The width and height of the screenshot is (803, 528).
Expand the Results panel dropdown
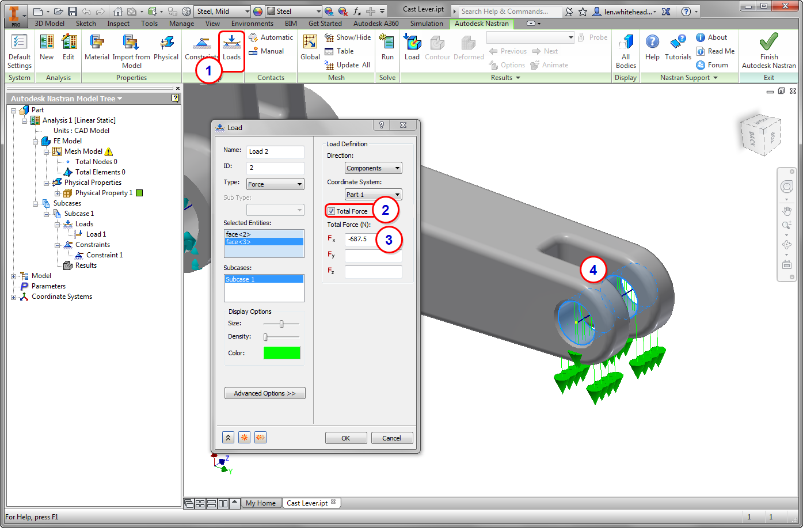click(x=505, y=78)
